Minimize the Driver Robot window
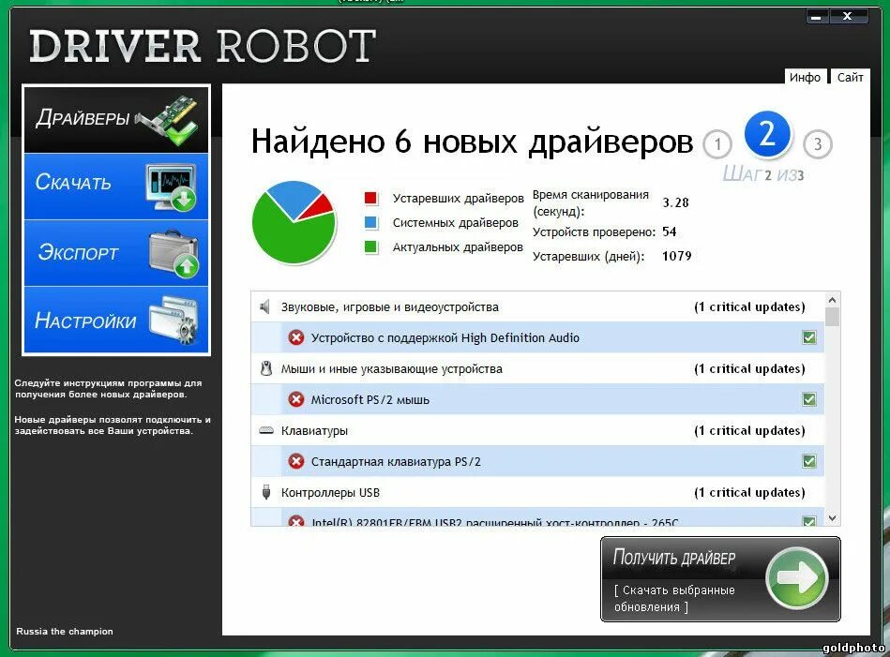The image size is (890, 657). (816, 17)
